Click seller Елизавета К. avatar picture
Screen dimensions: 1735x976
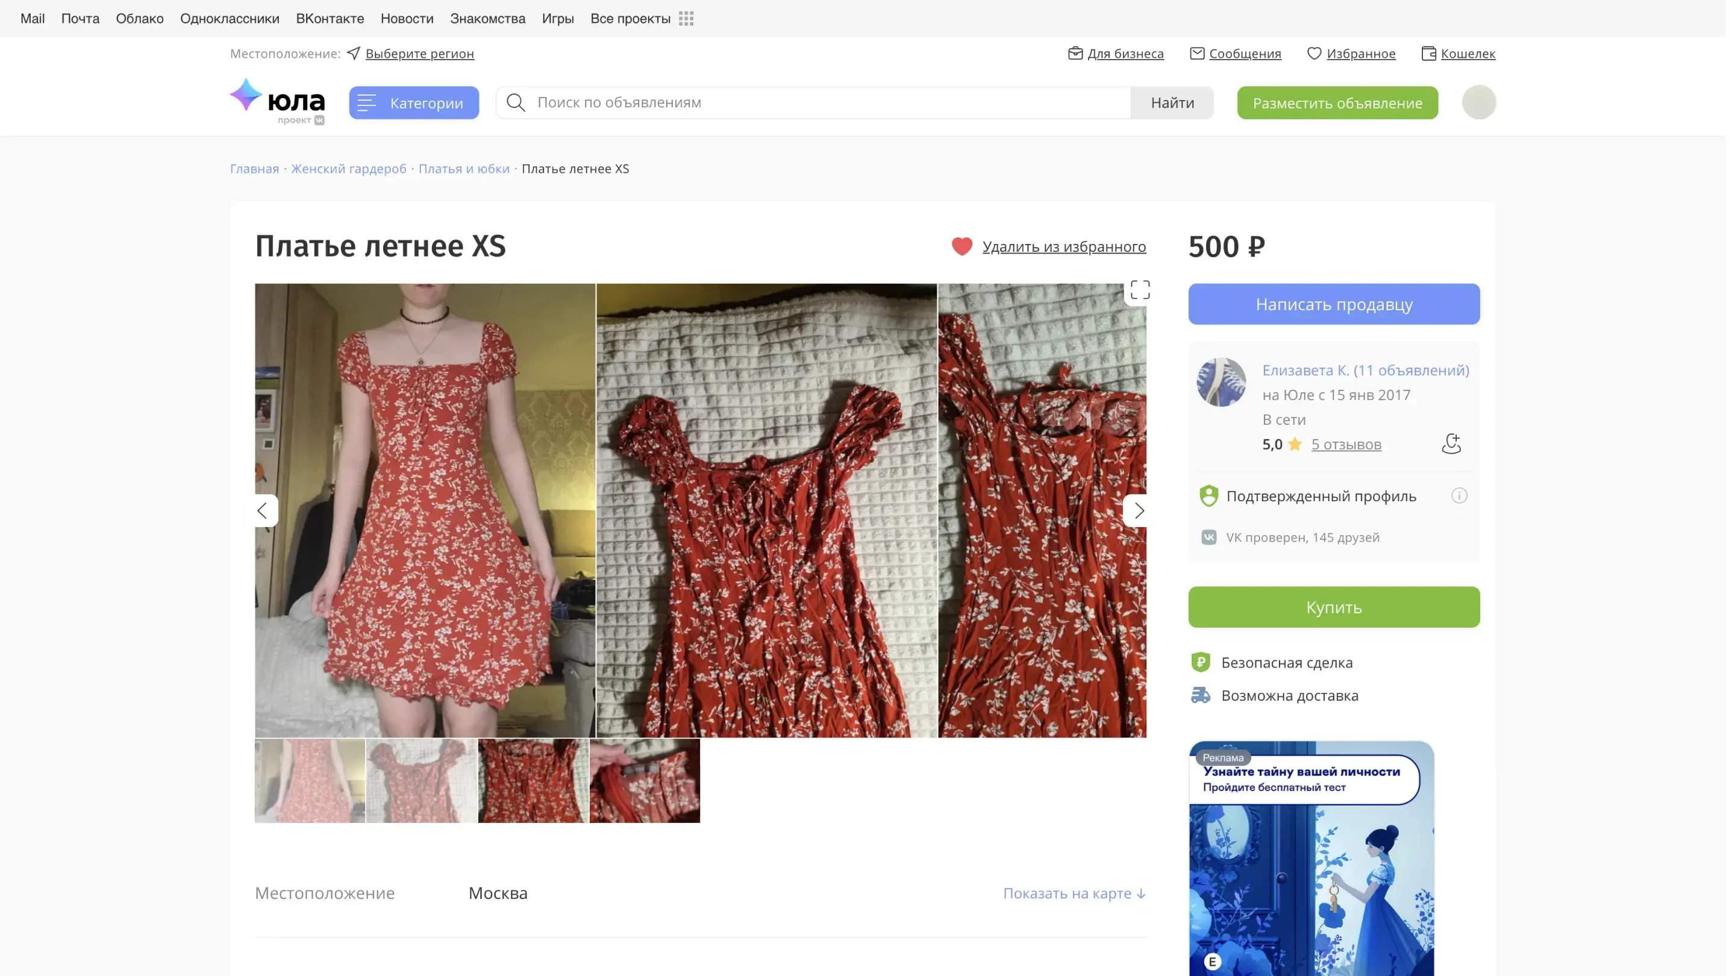point(1221,382)
